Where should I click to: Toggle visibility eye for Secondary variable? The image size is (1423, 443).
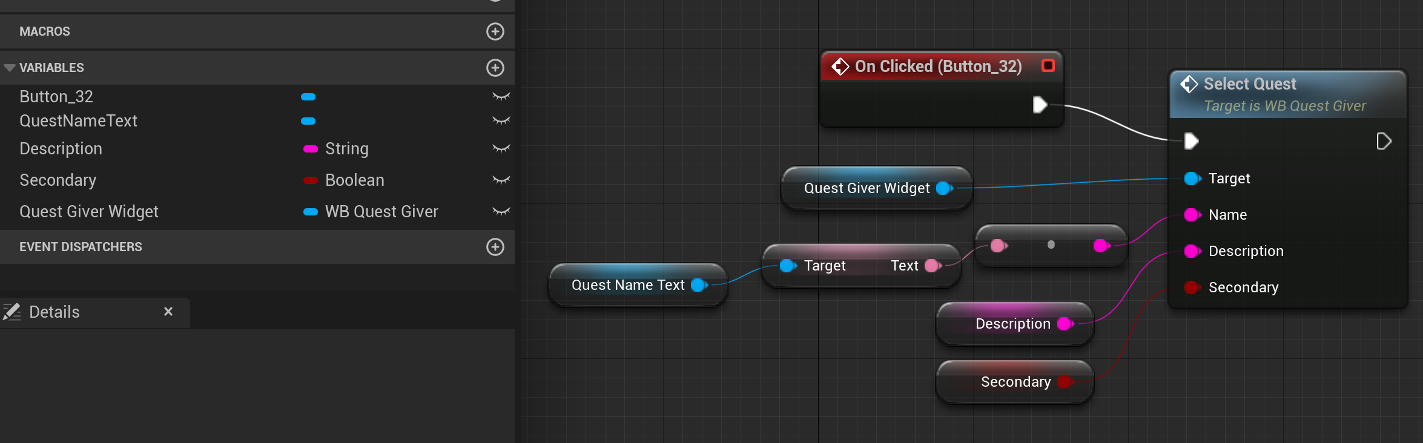pyautogui.click(x=501, y=180)
